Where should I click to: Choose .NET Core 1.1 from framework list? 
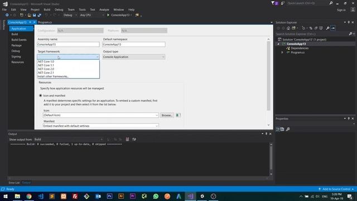(68, 65)
